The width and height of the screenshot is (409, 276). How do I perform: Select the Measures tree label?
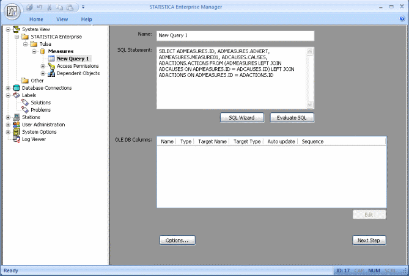pyautogui.click(x=61, y=51)
